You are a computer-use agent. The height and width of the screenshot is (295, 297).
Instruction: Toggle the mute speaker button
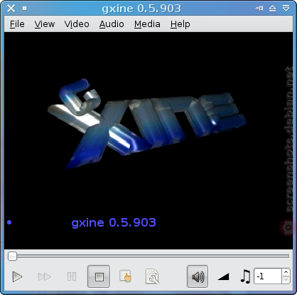tap(198, 276)
